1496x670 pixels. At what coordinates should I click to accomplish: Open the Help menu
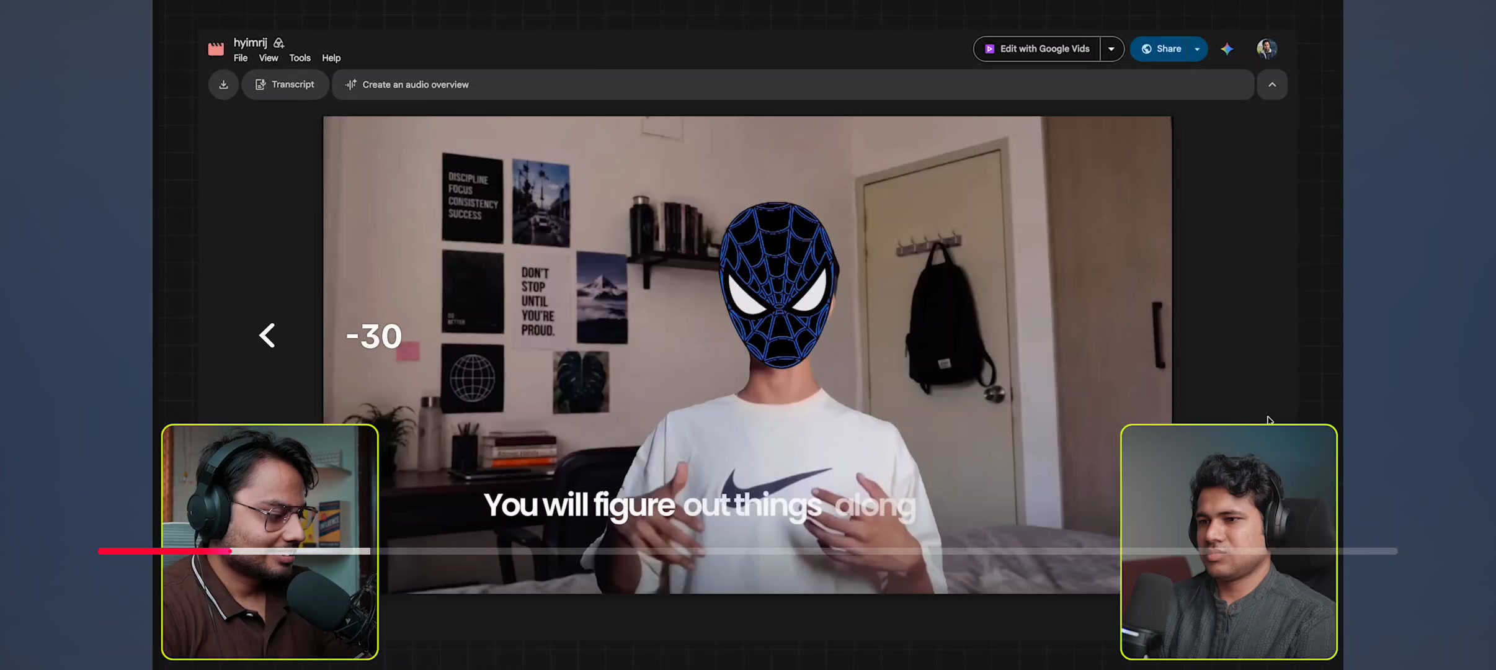(331, 58)
